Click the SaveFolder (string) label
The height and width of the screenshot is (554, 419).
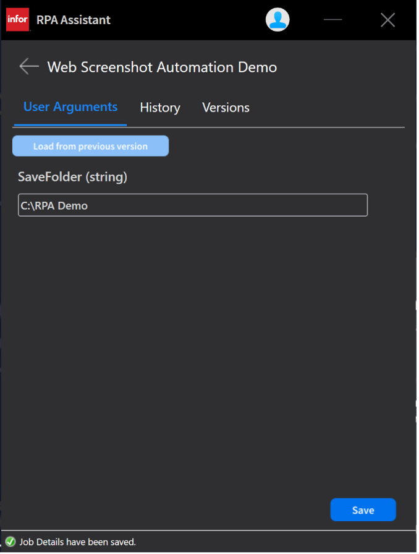tap(73, 177)
